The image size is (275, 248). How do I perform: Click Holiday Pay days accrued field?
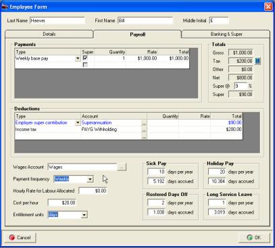tap(217, 181)
